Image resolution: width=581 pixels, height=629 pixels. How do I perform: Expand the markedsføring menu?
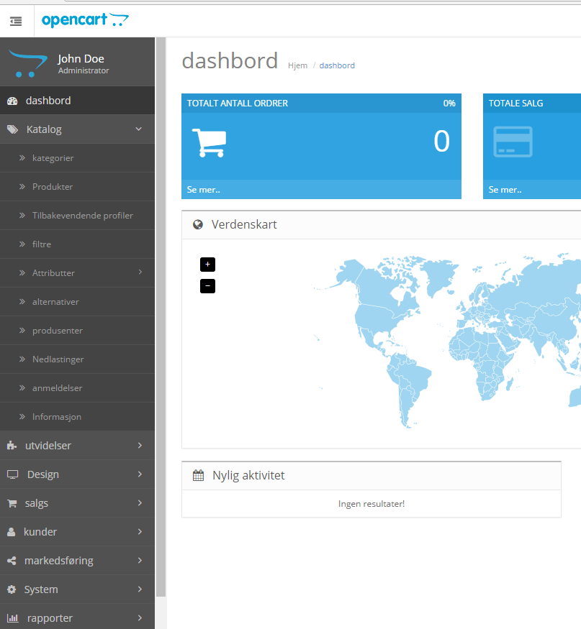coord(61,560)
